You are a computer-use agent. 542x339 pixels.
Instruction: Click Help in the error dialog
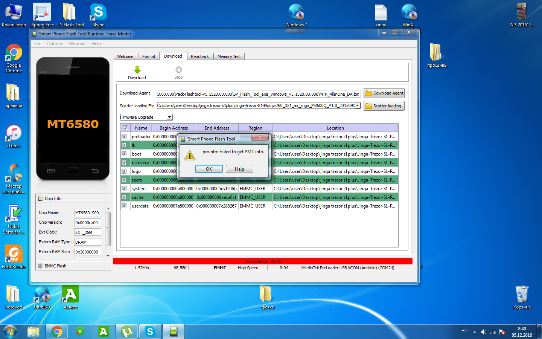[x=239, y=169]
